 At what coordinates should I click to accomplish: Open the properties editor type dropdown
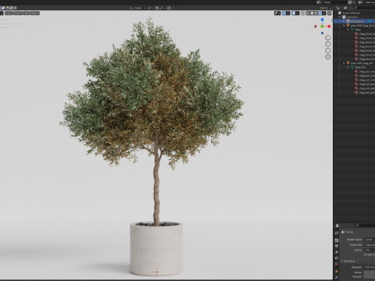pos(338,226)
